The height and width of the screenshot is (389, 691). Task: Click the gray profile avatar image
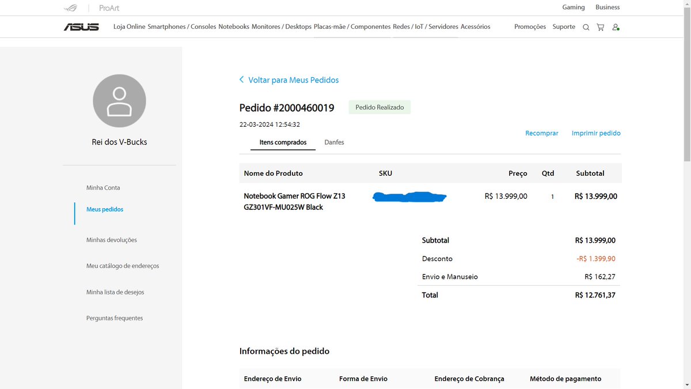119,100
